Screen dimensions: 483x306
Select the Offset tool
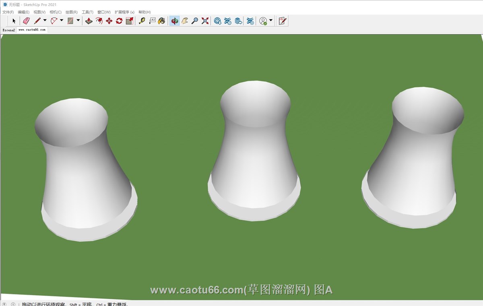click(x=99, y=21)
